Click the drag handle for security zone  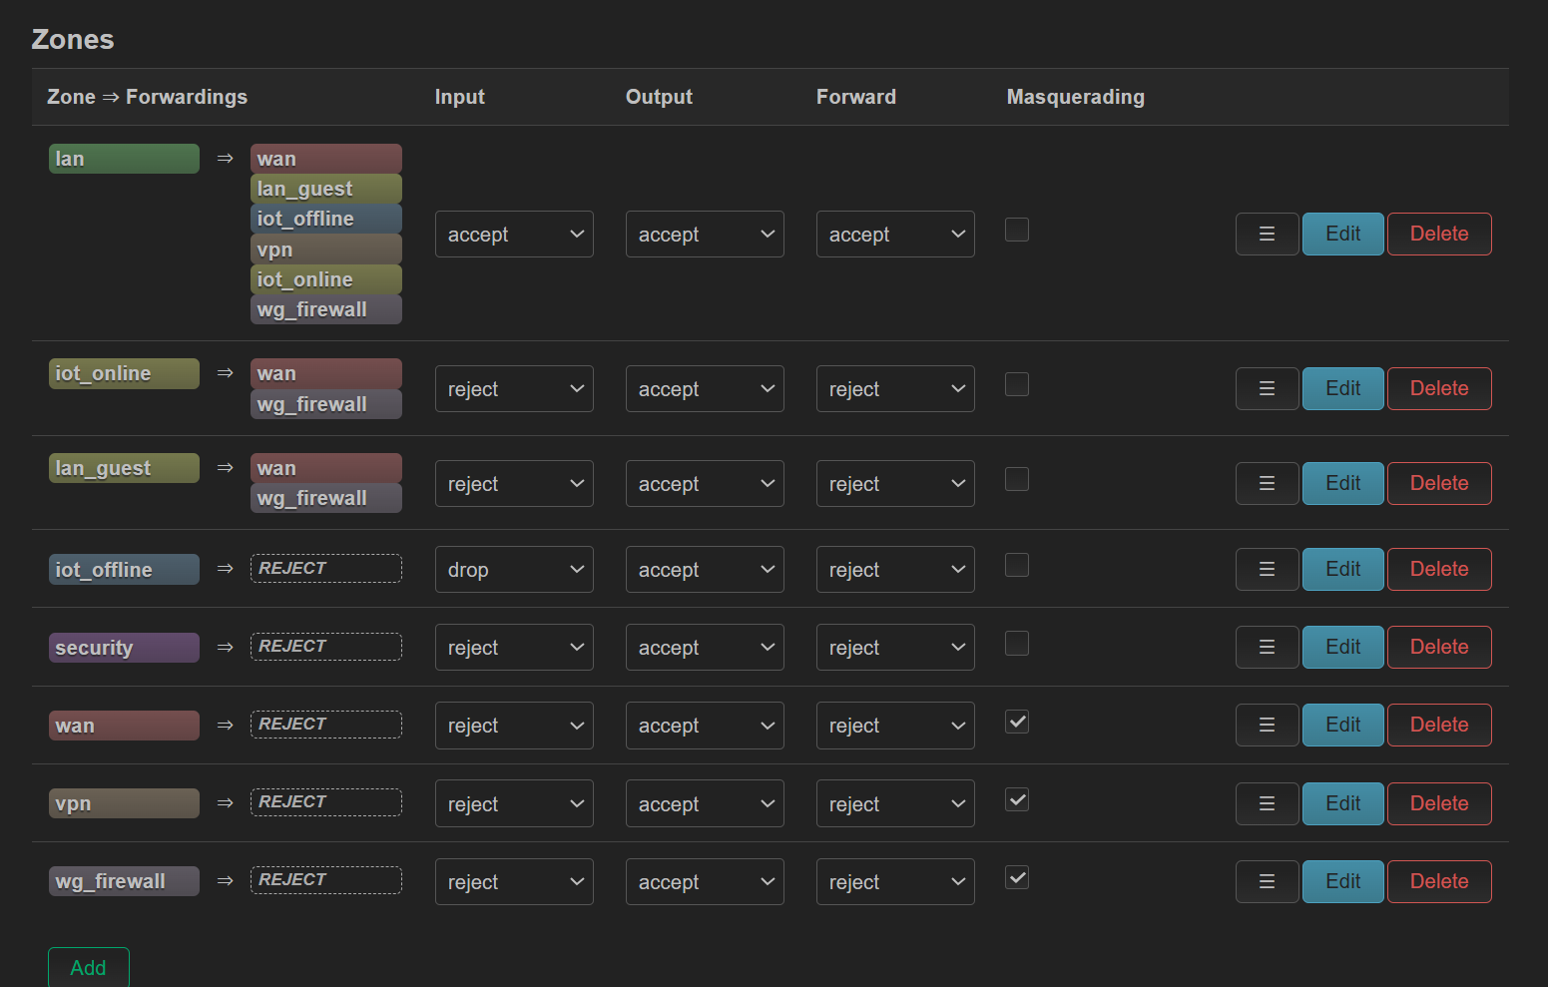(x=1267, y=647)
